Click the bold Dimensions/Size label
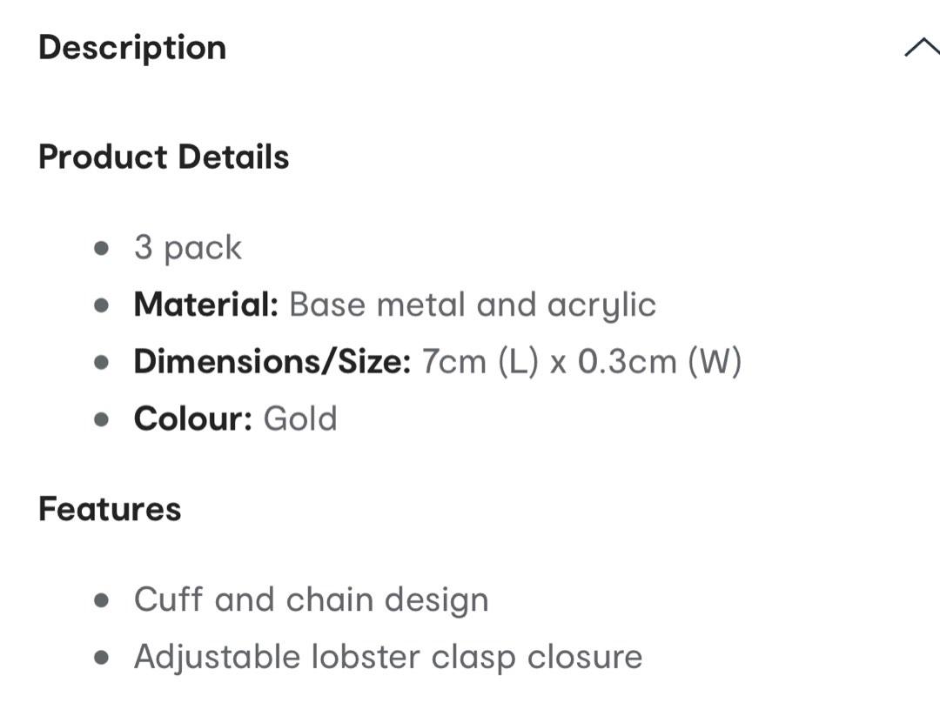Image resolution: width=940 pixels, height=723 pixels. (272, 362)
